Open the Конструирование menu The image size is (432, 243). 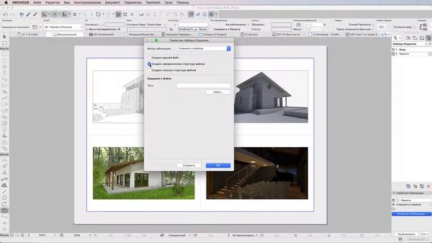[x=87, y=3]
